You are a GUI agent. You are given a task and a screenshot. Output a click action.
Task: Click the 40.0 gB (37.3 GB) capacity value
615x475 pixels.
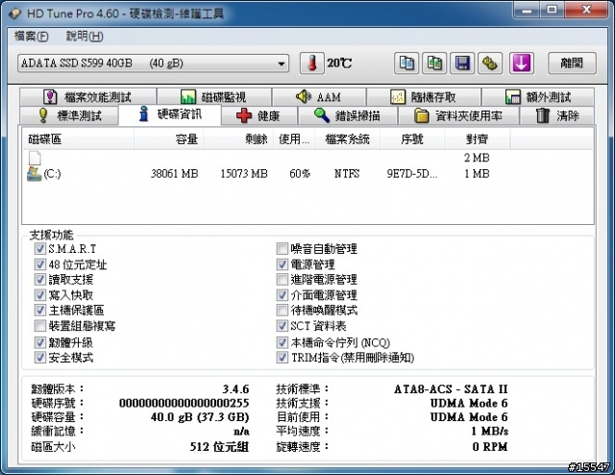tap(200, 417)
